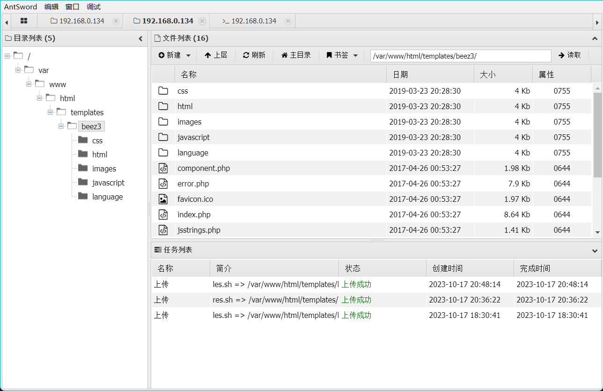This screenshot has height=391, width=603.
Task: Sort files by the 日期 column header
Action: [x=430, y=74]
